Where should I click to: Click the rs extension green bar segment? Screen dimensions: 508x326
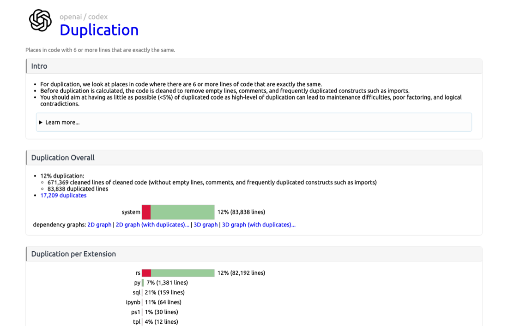(x=183, y=273)
